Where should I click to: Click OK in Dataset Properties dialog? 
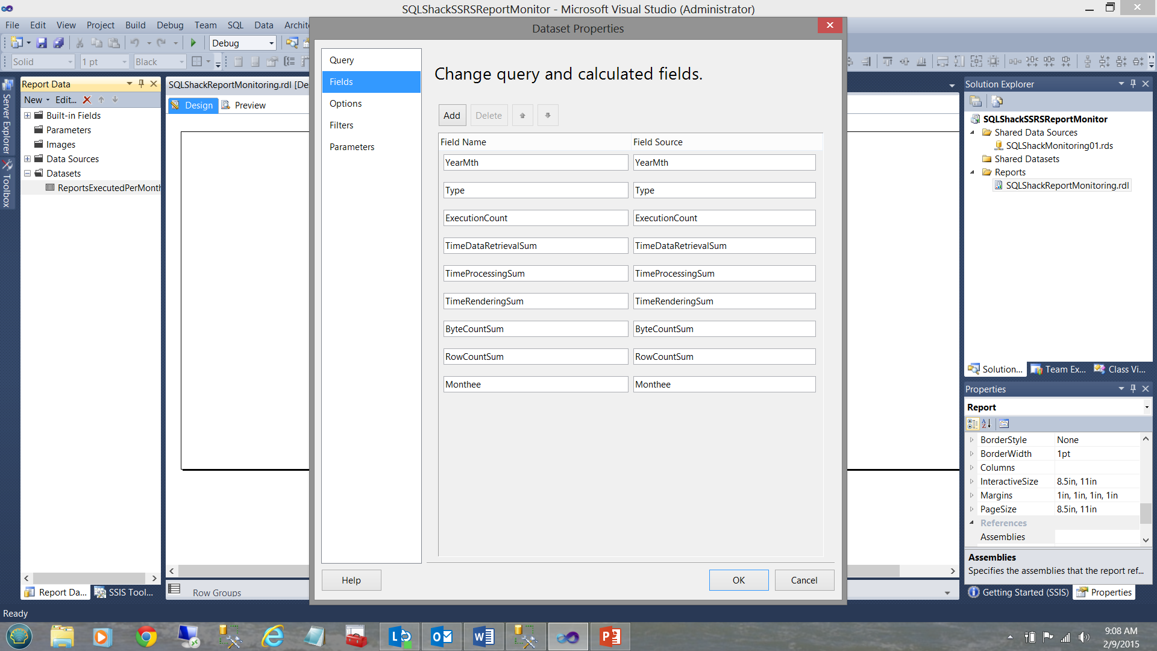(738, 580)
